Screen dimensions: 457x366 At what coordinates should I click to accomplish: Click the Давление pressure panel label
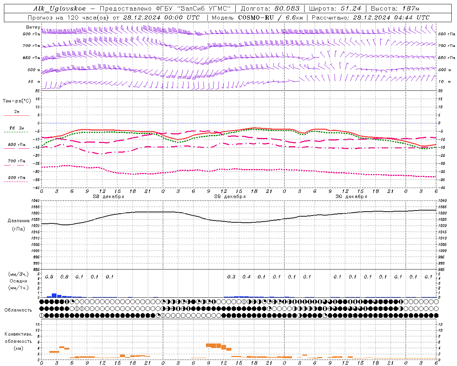point(19,221)
